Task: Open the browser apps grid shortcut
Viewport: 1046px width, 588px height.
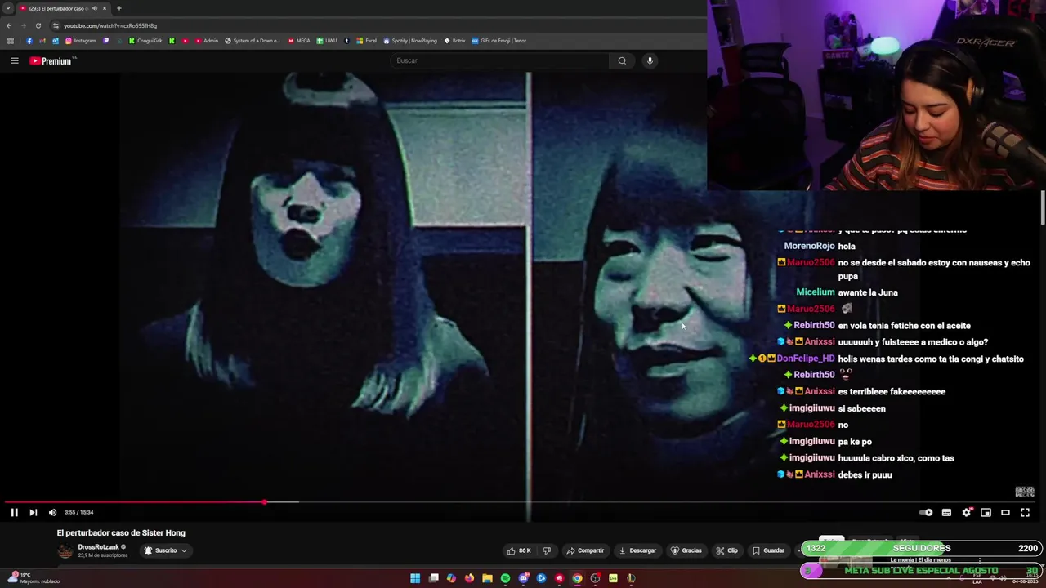Action: click(10, 41)
